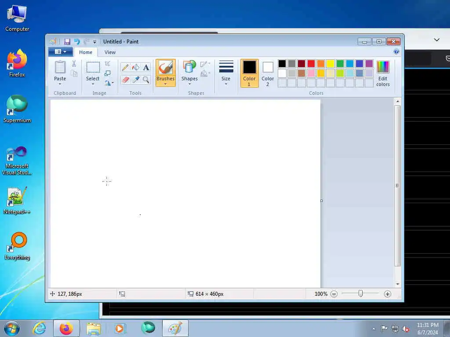Click the zoom slider handle

click(360, 294)
